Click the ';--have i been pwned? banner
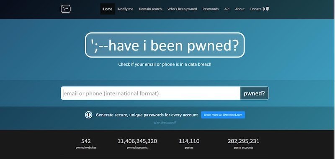335x159 pixels. (165, 45)
